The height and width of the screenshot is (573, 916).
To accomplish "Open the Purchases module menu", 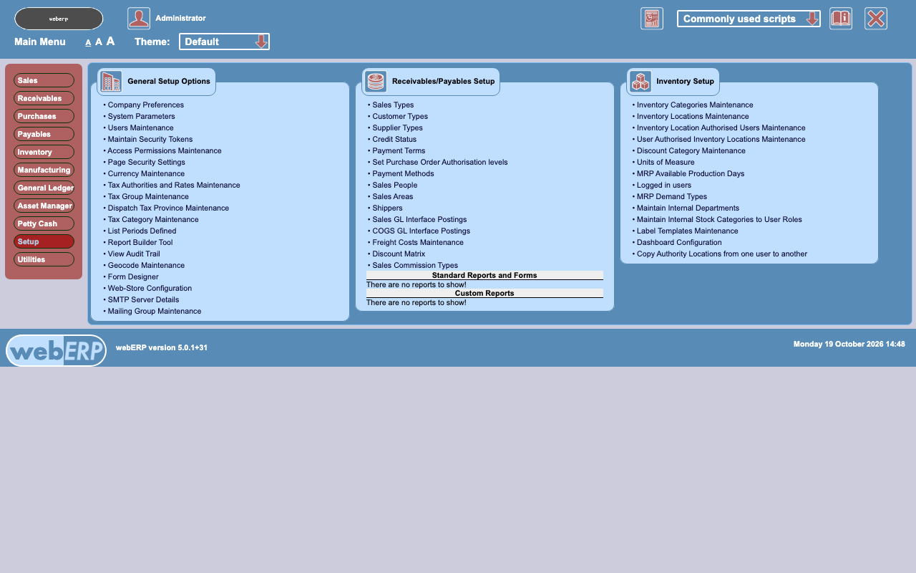I will (44, 116).
